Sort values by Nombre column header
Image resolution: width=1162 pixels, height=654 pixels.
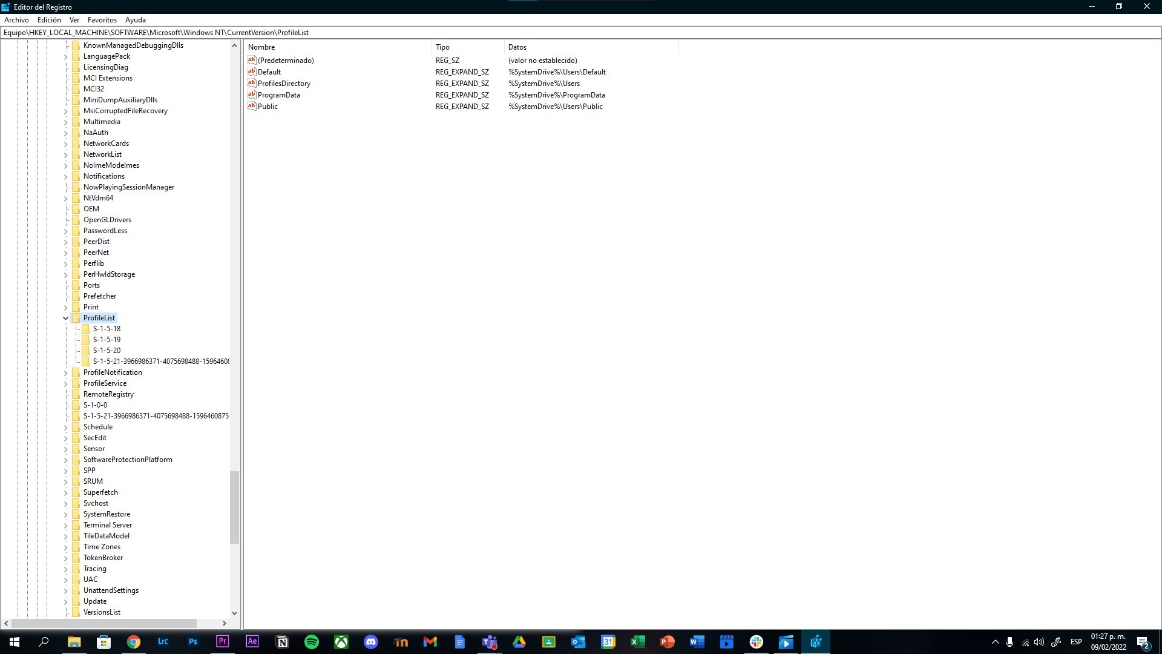tap(261, 47)
